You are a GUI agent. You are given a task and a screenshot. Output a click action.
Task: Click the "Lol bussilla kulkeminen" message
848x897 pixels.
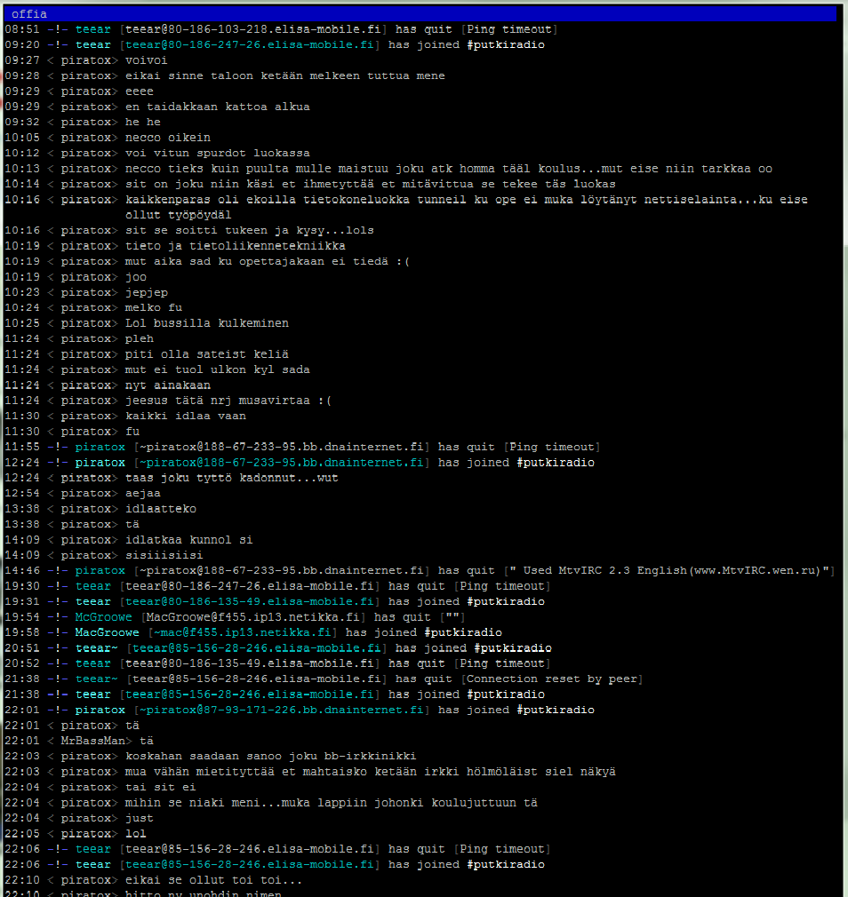(x=207, y=323)
